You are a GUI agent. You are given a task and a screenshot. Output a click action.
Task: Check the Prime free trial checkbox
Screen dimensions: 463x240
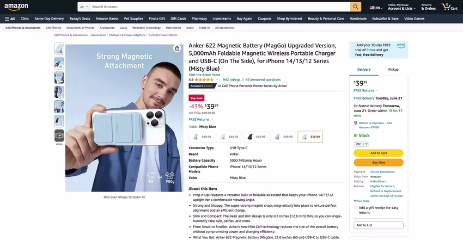click(x=352, y=45)
